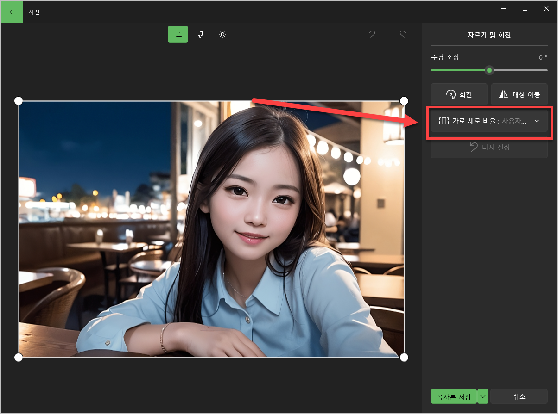Click the 수평 조정 slider handle

tap(489, 70)
